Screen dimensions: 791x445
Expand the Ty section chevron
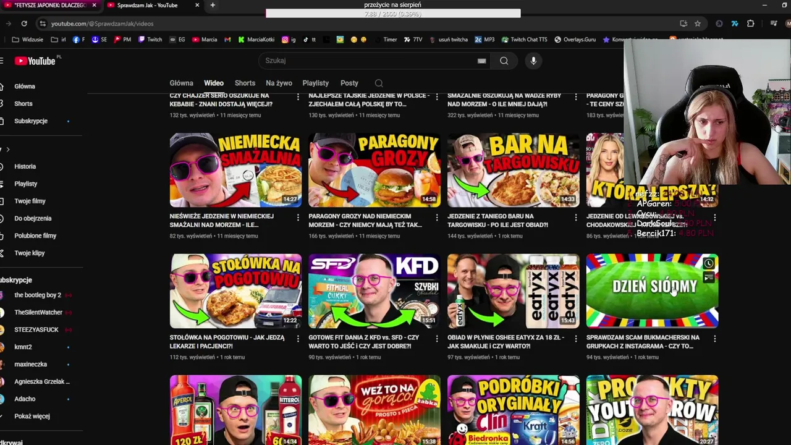coord(7,150)
